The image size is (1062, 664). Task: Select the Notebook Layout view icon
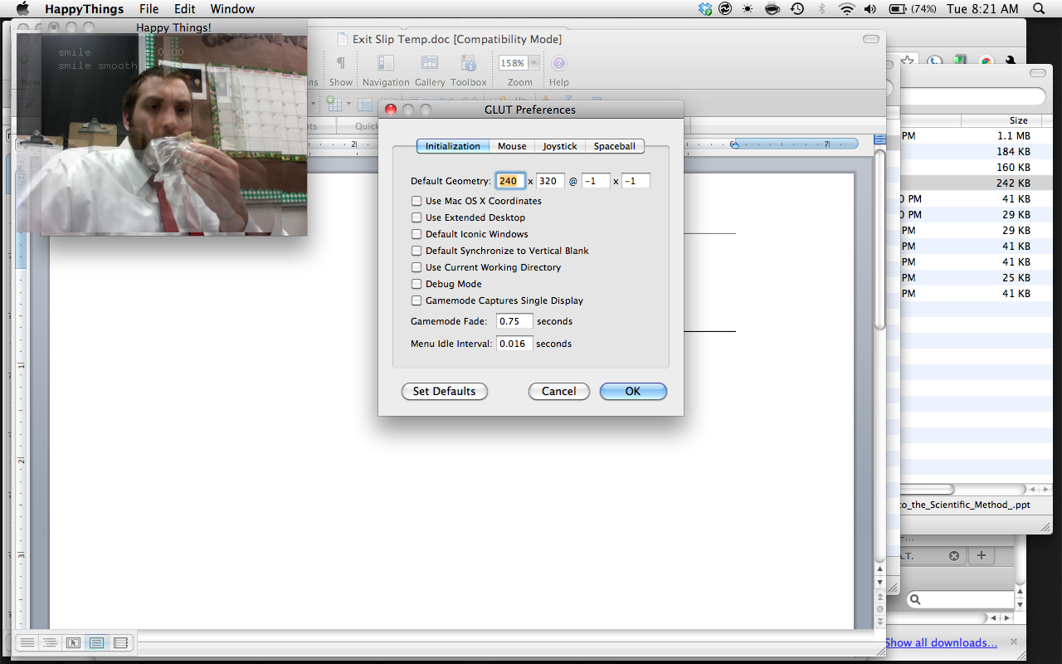(x=120, y=642)
